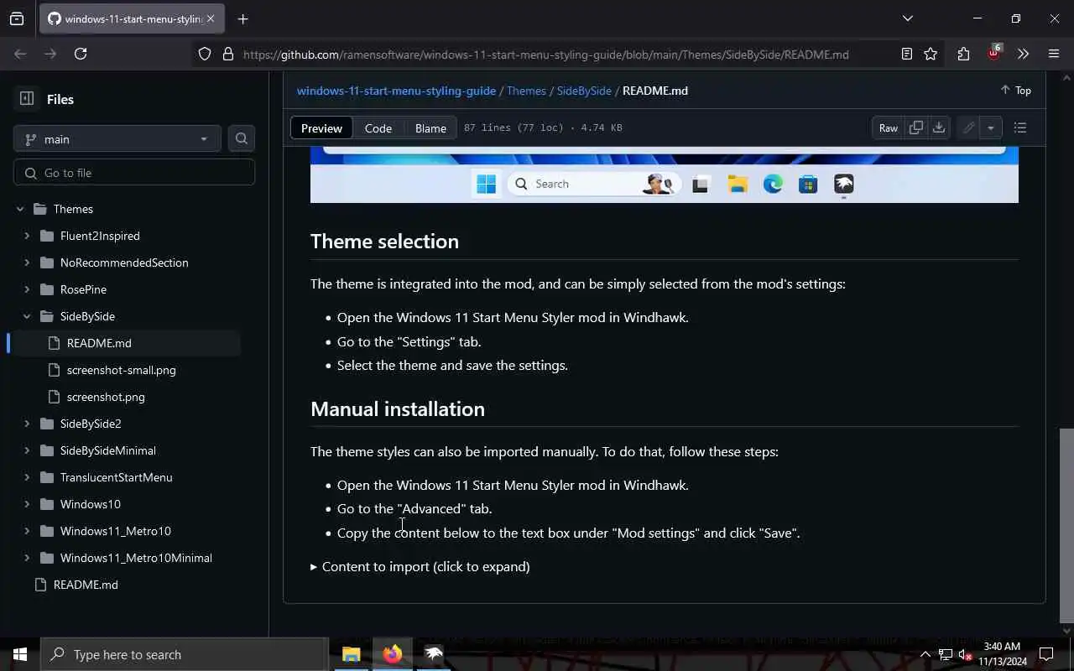
Task: Switch to the Code tab
Action: click(378, 128)
